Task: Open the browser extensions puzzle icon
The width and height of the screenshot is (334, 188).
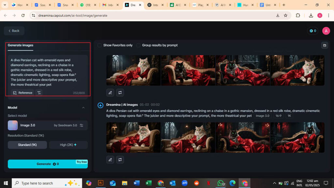Action: (298, 15)
